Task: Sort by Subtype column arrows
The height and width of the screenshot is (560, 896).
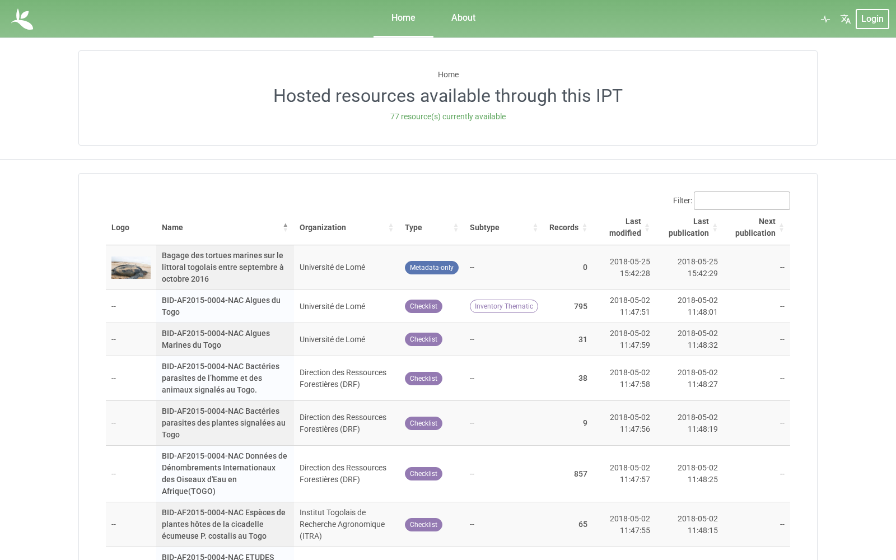Action: tap(535, 227)
